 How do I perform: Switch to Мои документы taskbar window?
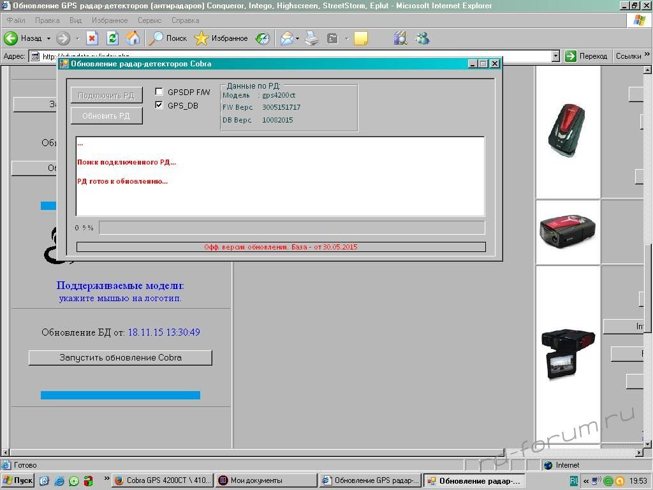click(267, 480)
